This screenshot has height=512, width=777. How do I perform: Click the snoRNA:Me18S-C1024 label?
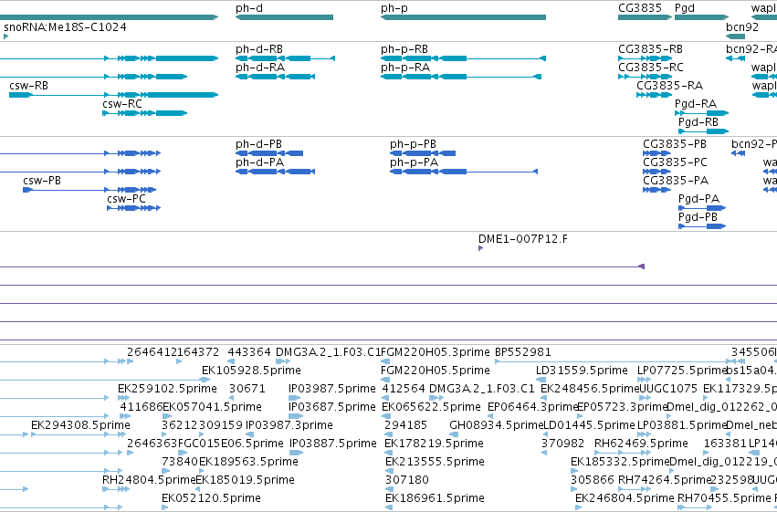65,26
